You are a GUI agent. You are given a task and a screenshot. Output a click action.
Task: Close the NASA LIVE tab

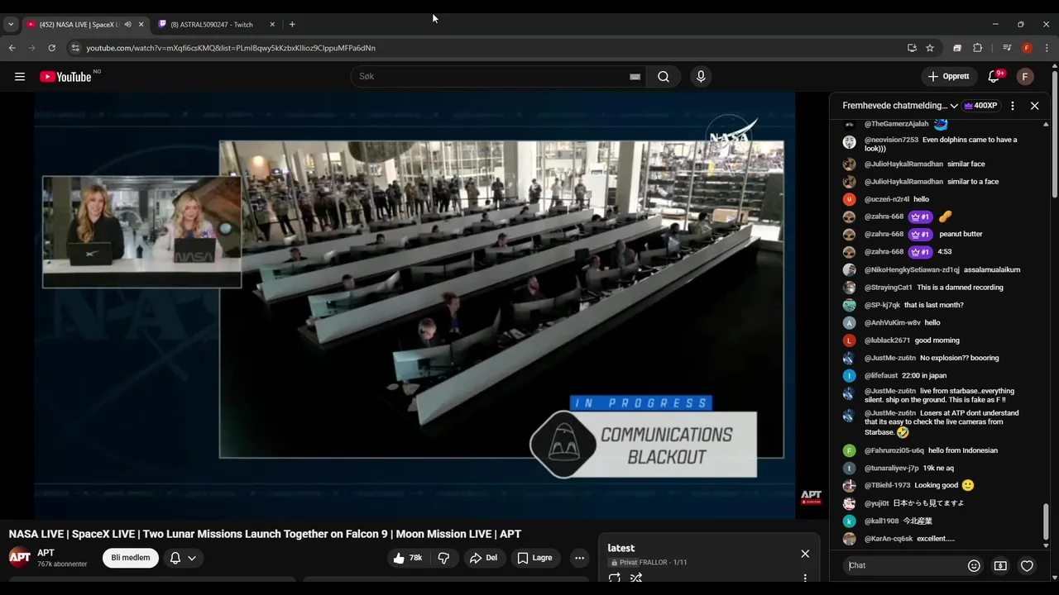(x=141, y=24)
